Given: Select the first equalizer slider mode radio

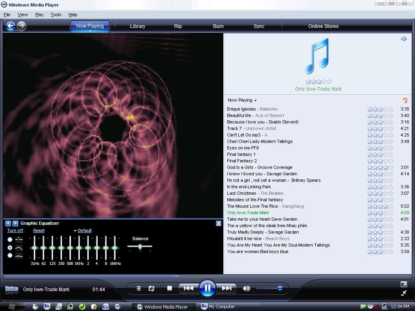Looking at the screenshot, I should coord(10,240).
